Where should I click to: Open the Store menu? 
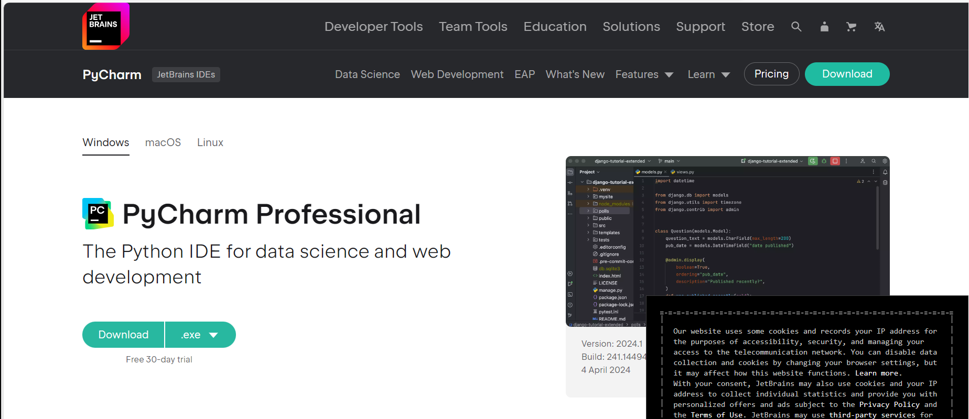758,27
